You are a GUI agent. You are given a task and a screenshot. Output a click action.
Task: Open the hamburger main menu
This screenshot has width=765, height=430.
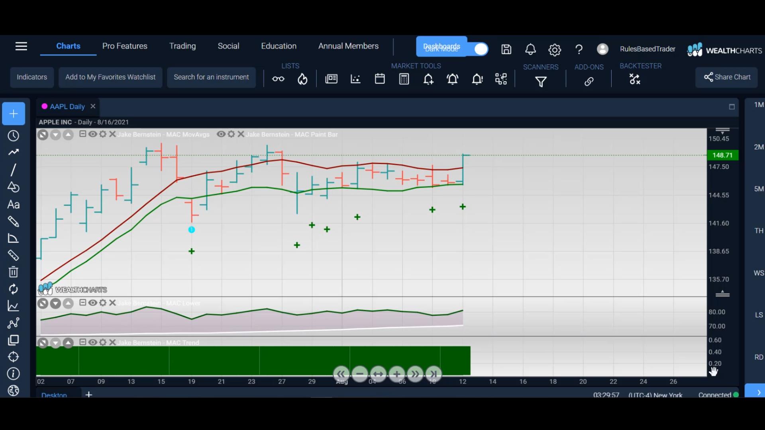tap(21, 46)
